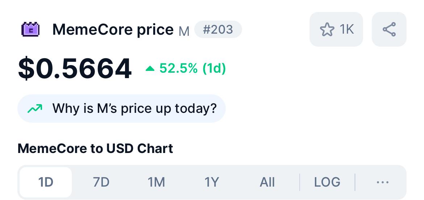424x200 pixels.
Task: Choose the 1Y chart range tab
Action: (x=212, y=182)
